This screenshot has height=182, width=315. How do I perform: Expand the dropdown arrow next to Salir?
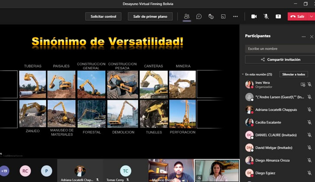[x=312, y=16]
